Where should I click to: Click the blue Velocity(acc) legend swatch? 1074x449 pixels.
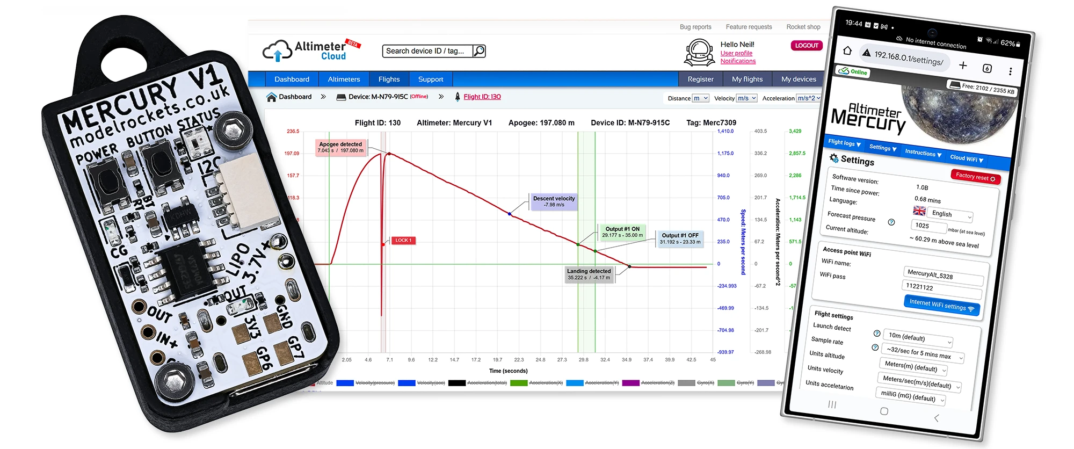tap(407, 383)
